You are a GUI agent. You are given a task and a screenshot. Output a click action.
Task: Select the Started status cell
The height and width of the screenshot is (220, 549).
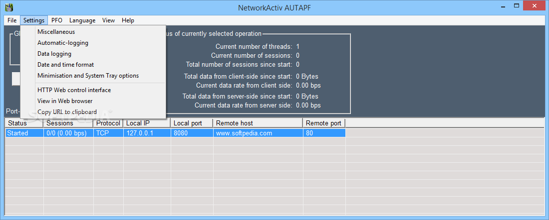click(x=24, y=133)
